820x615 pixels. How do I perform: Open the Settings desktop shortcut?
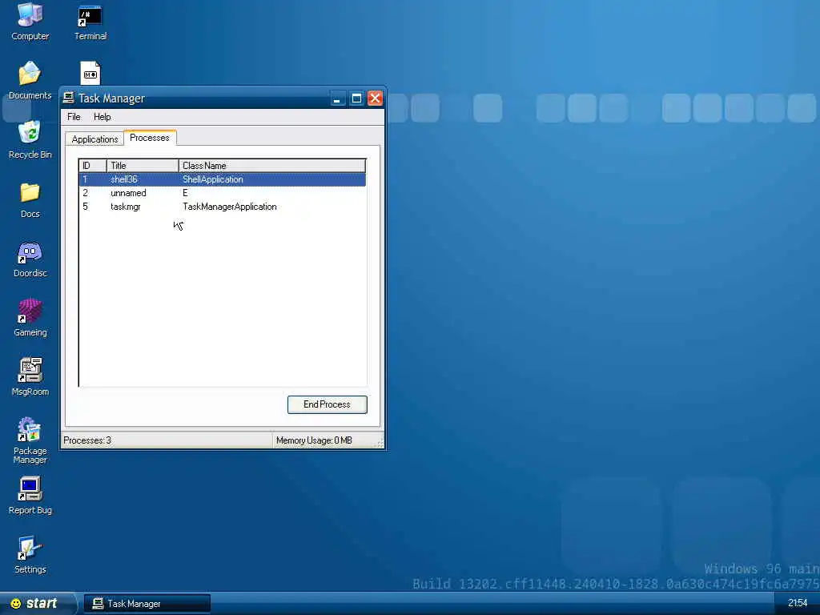point(30,555)
